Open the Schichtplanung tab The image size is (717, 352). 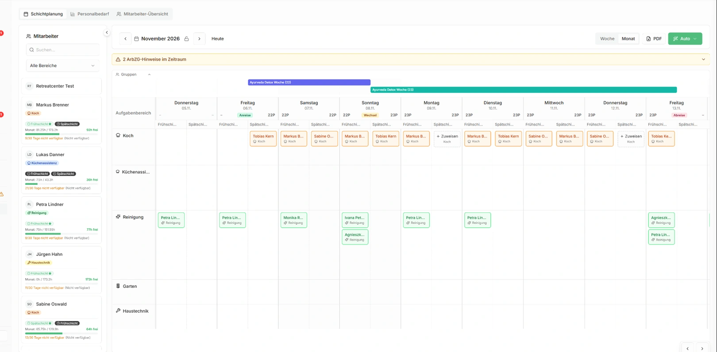[43, 14]
